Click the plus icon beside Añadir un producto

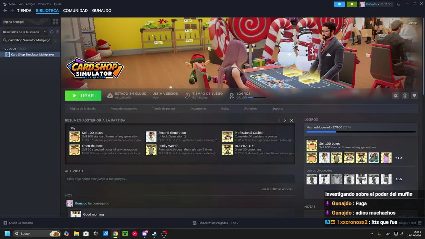point(5,223)
